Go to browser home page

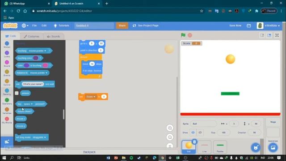click(x=25, y=11)
